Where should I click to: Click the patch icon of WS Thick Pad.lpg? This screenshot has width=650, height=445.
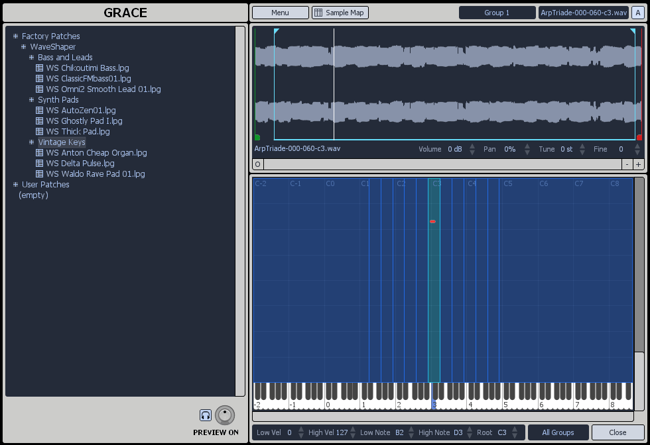[x=39, y=131]
